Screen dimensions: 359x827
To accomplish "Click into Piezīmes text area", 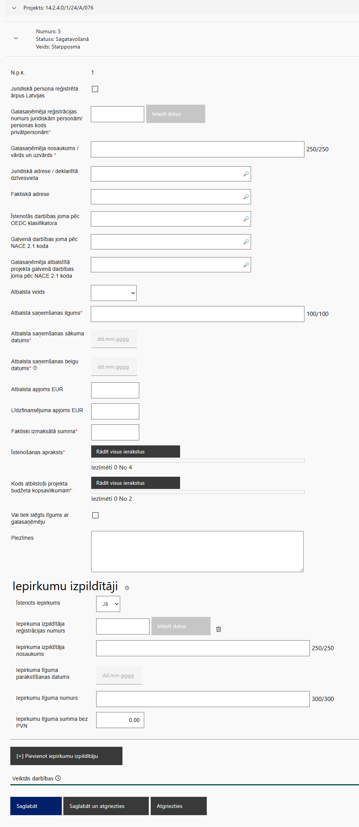I will [197, 551].
